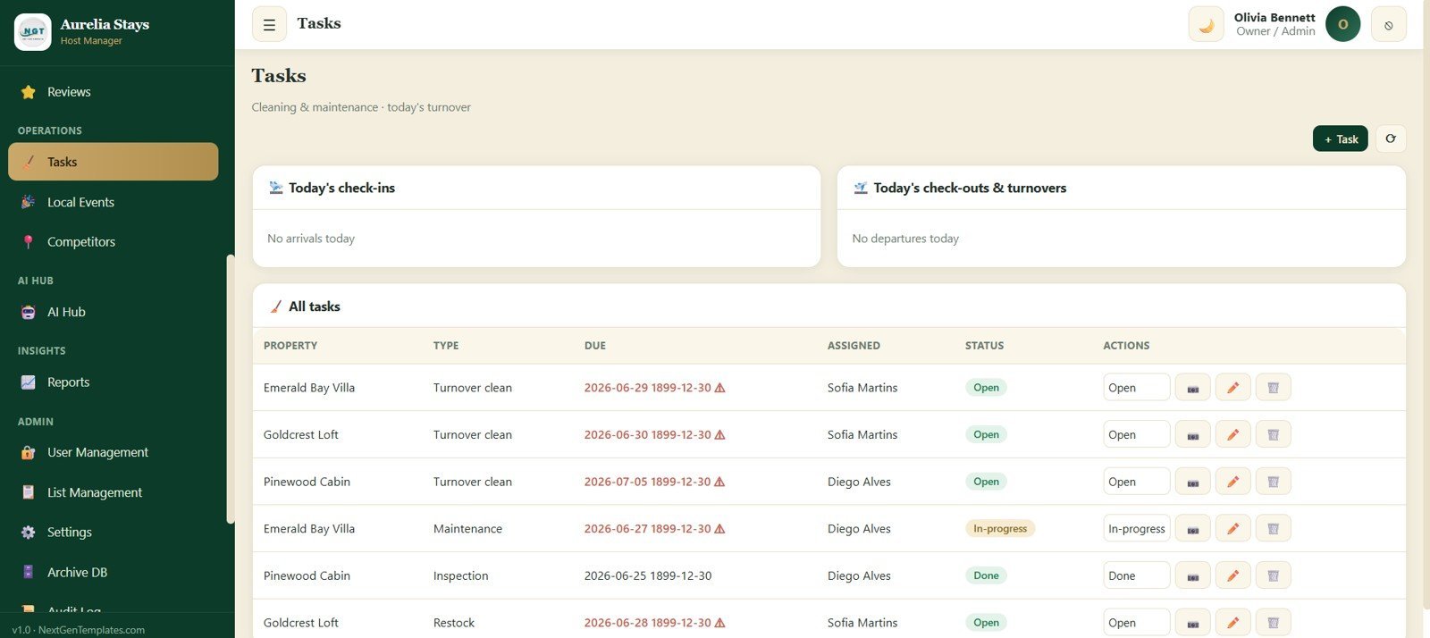The image size is (1430, 638).
Task: Delete the Goldcrest Loft Turnover clean task
Action: point(1273,434)
